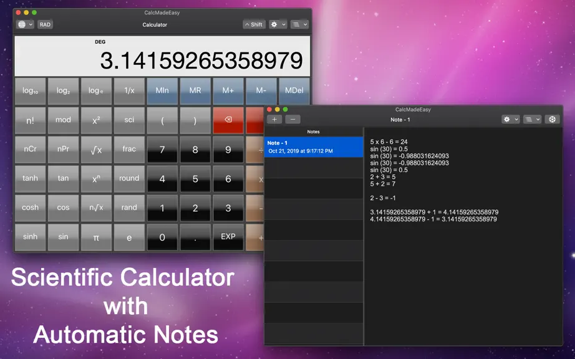Viewport: 575px width, 359px height.
Task: Click the MR memory recall button
Action: 195,91
